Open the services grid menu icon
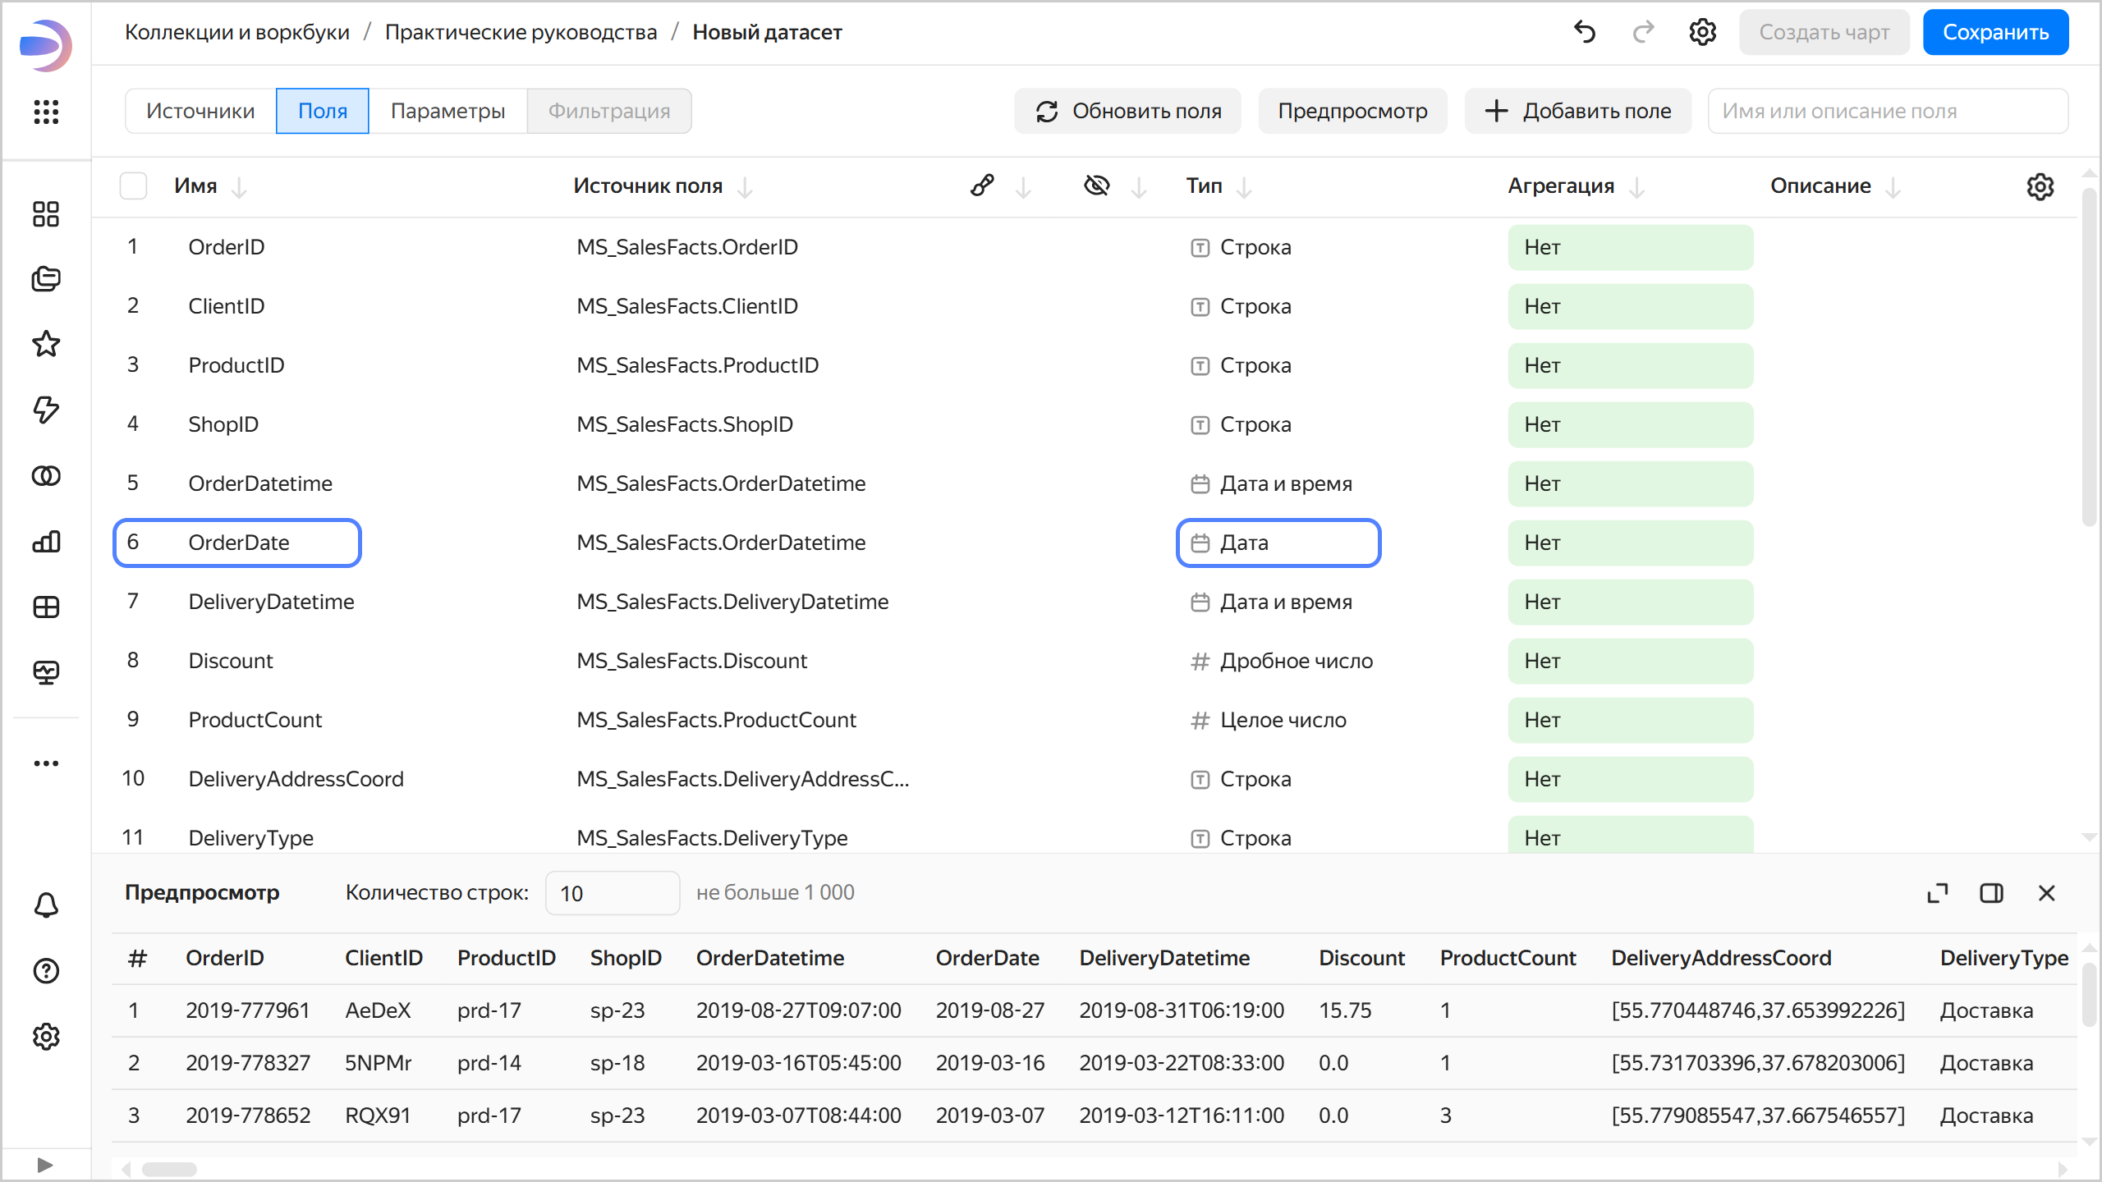 (x=46, y=112)
